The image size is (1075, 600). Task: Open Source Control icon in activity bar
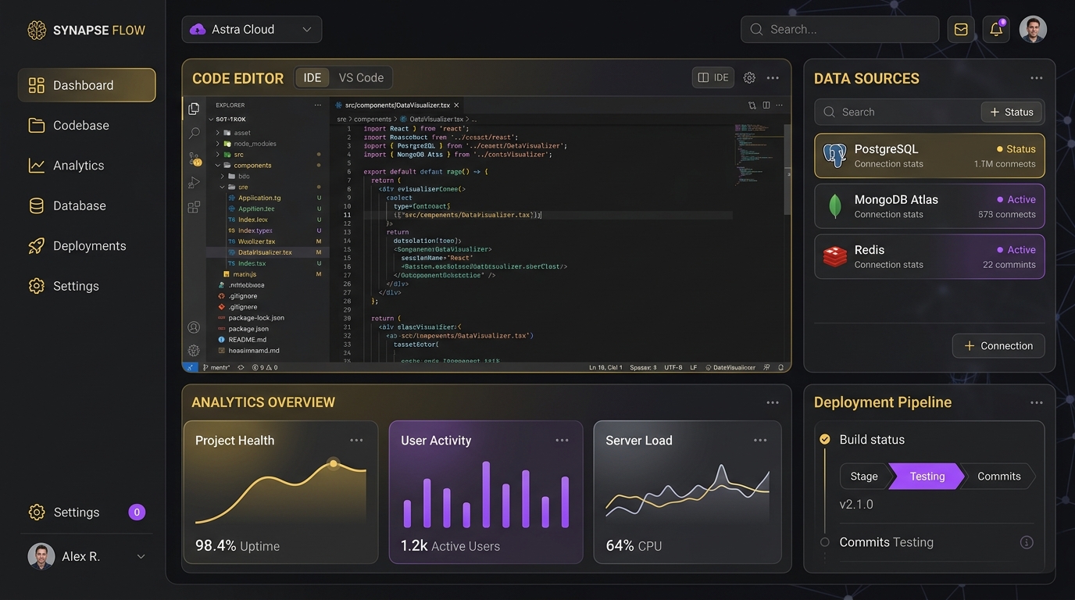tap(194, 159)
